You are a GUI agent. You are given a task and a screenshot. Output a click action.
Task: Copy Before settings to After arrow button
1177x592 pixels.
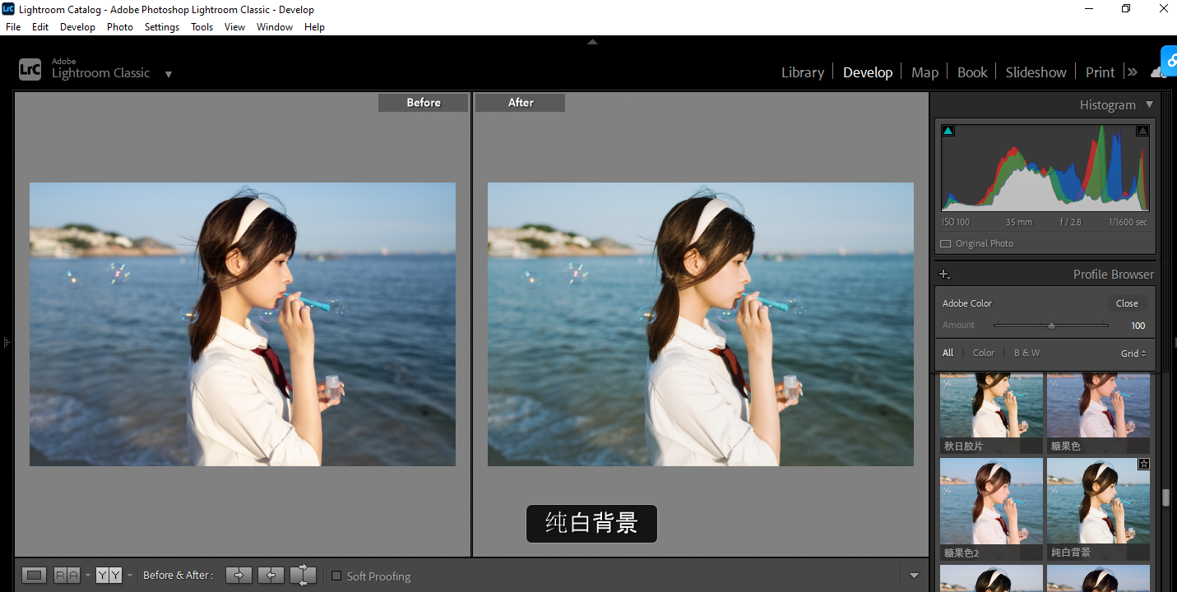click(239, 576)
